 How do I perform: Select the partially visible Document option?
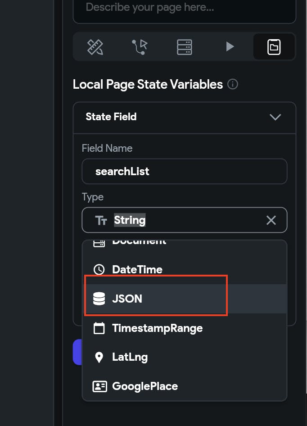[x=139, y=243]
